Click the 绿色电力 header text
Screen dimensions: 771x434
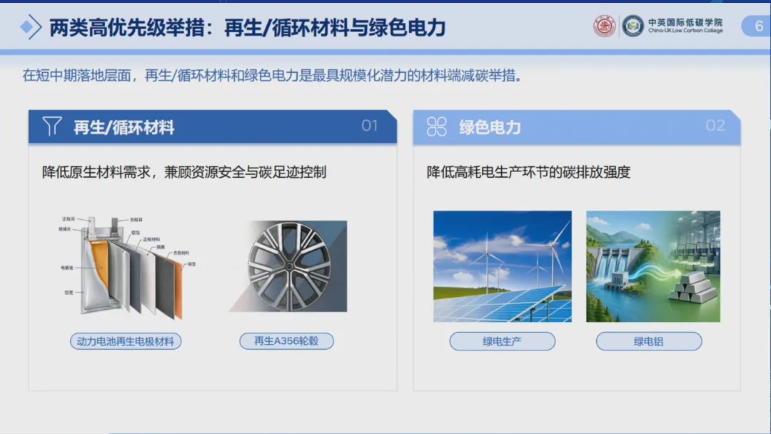[x=490, y=127]
